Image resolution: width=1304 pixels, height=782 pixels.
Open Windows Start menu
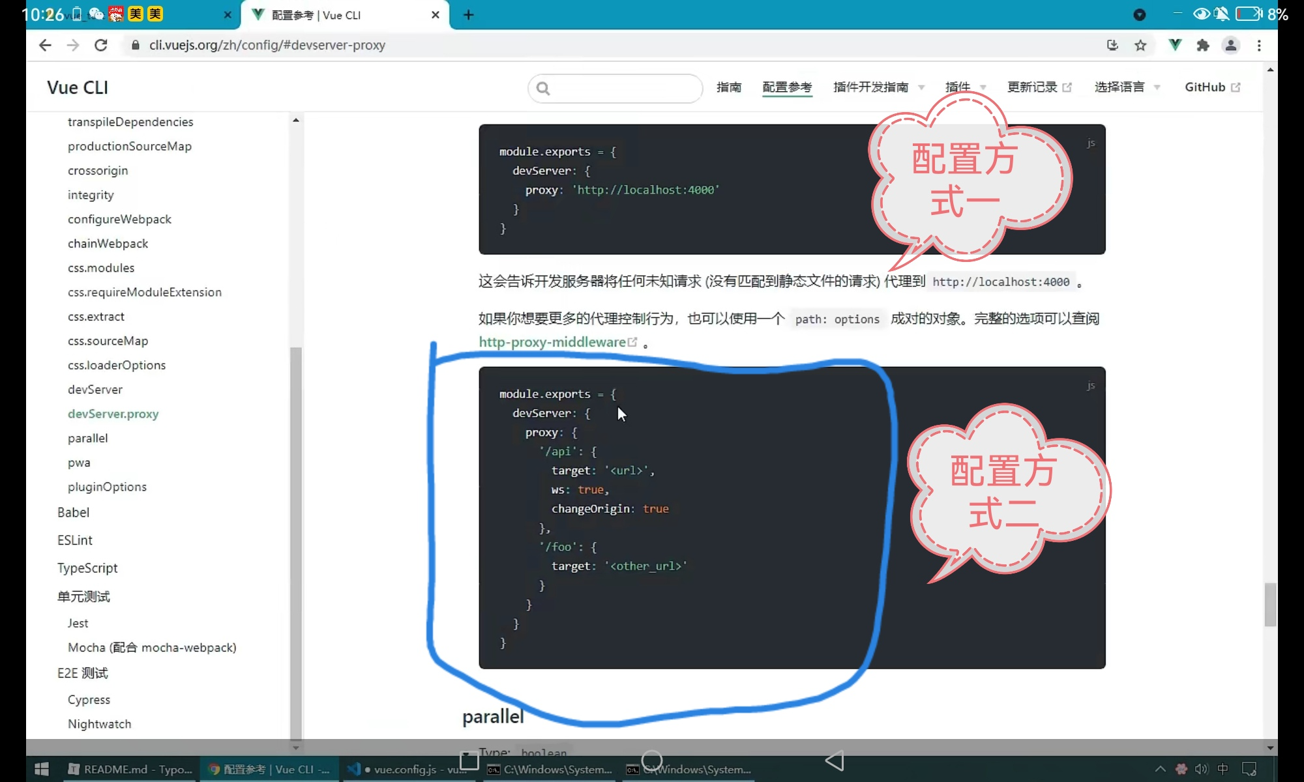tap(42, 769)
